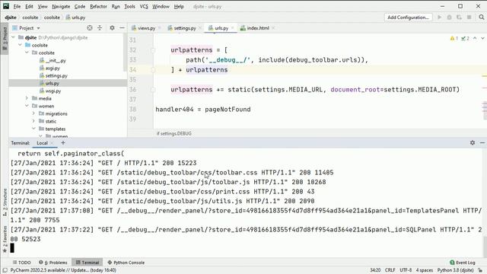This screenshot has height=274, width=487.
Task: Change UTF-8 file encoding in status bar
Action: 406,270
